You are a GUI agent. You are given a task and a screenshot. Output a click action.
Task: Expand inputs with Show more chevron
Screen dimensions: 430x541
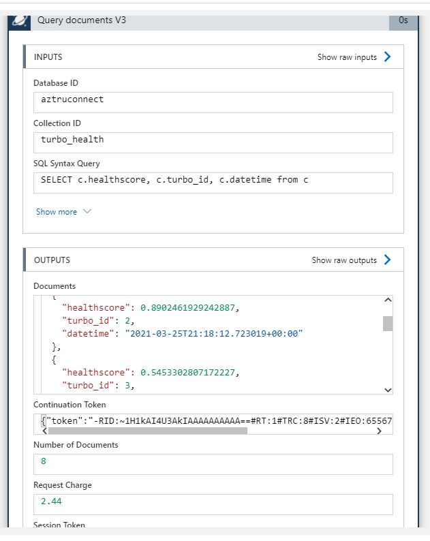(87, 211)
